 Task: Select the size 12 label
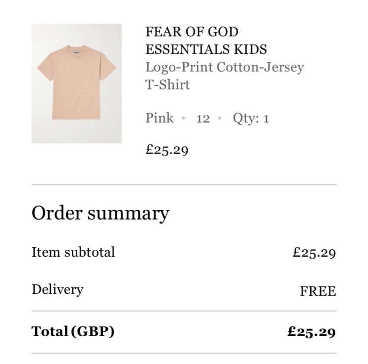pyautogui.click(x=203, y=119)
